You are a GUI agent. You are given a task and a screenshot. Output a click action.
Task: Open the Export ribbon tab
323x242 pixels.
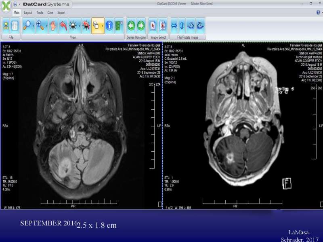click(61, 13)
